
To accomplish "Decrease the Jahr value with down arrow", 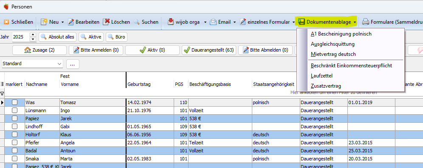I will [x=33, y=39].
